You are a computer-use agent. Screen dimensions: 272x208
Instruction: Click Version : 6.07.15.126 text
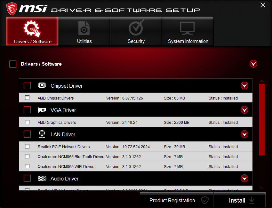click(124, 98)
